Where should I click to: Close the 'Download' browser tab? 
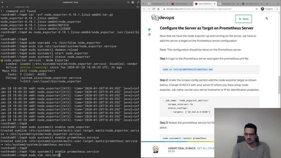[x=238, y=4]
